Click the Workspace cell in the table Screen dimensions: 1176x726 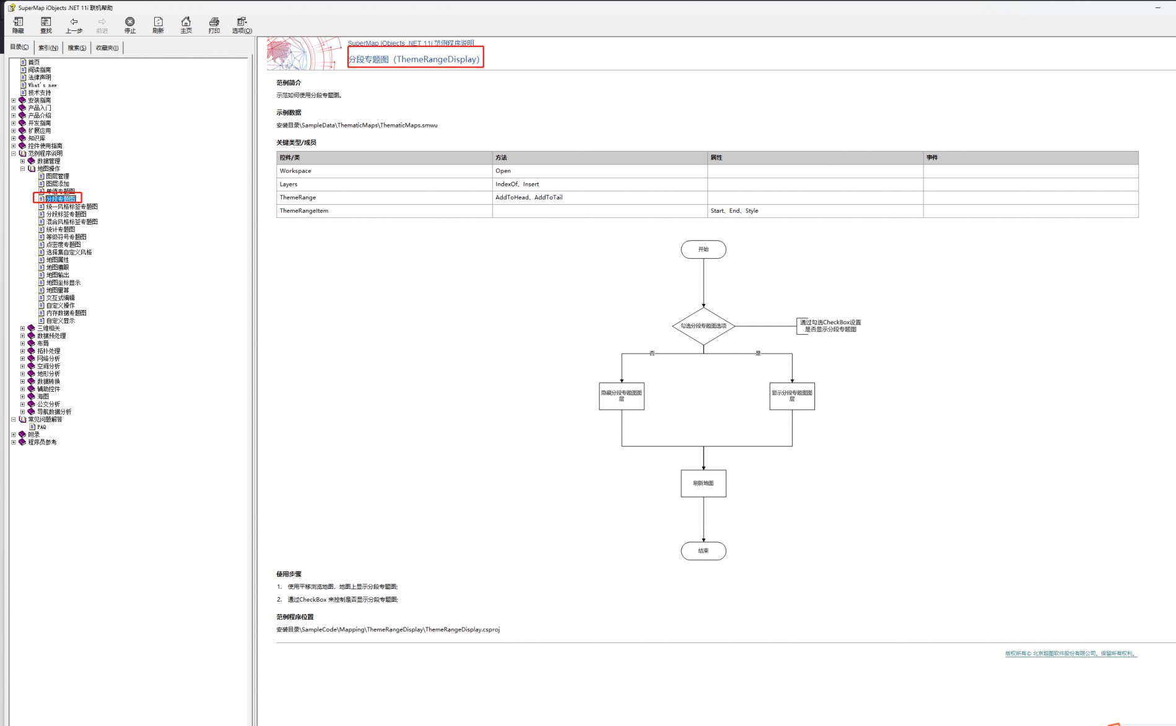384,171
